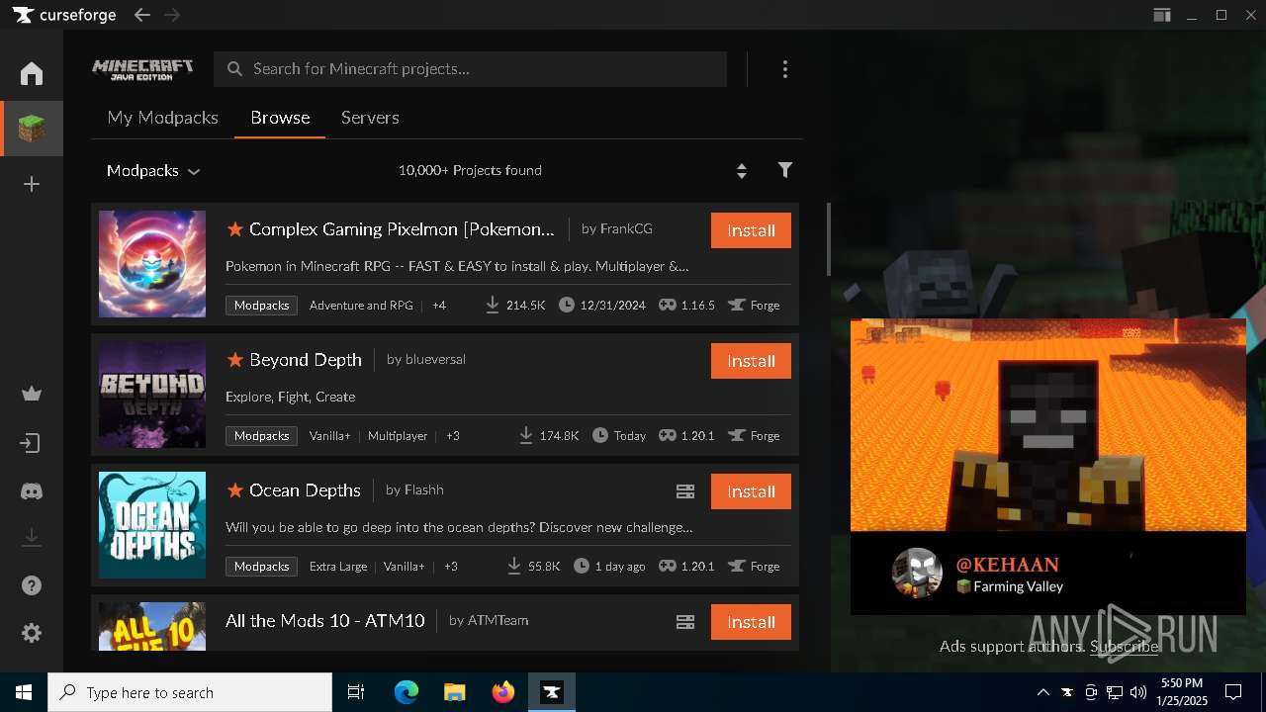This screenshot has width=1266, height=712.
Task: Open the Servers tab
Action: point(370,118)
